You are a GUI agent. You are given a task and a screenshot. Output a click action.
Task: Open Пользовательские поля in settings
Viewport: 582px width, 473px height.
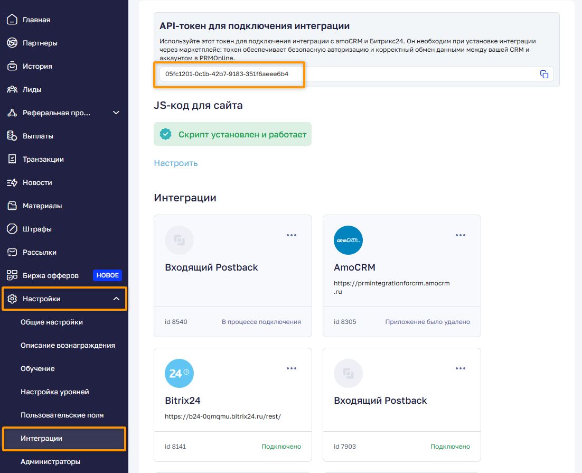tap(62, 415)
